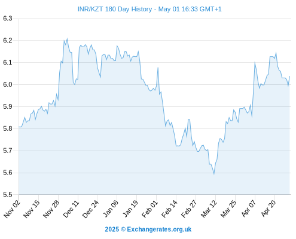Click the Apr 07 date label
This screenshot has width=296, height=239.
click(248, 209)
